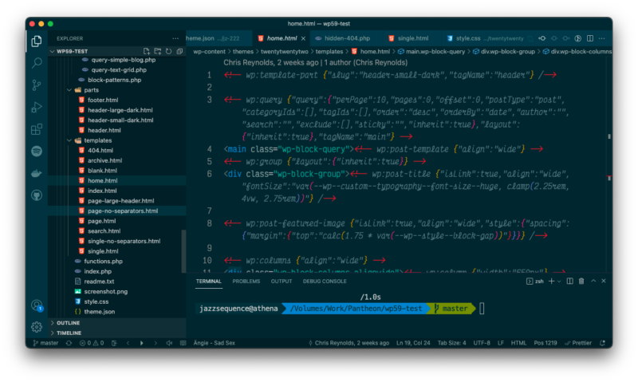The image size is (638, 382).
Task: Open the Search view in activity bar
Action: point(37,62)
